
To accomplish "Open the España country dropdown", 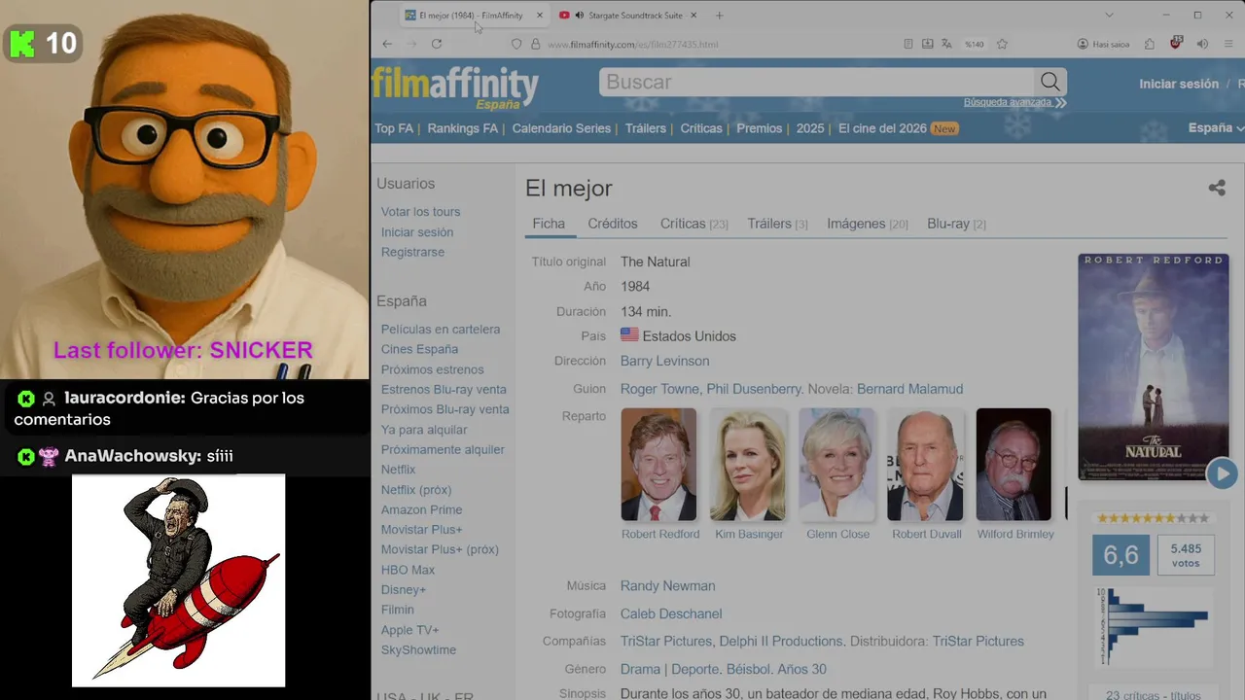I will point(1216,128).
